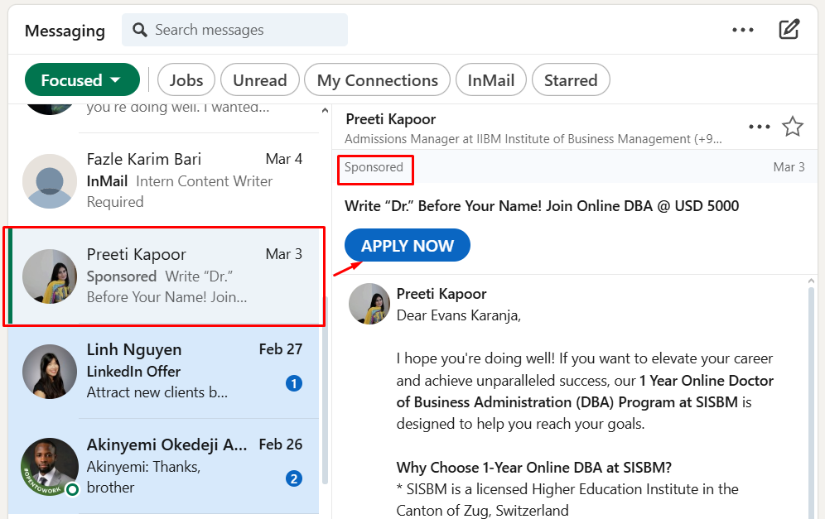Show Starred conversations
Image resolution: width=825 pixels, height=519 pixels.
pos(571,80)
